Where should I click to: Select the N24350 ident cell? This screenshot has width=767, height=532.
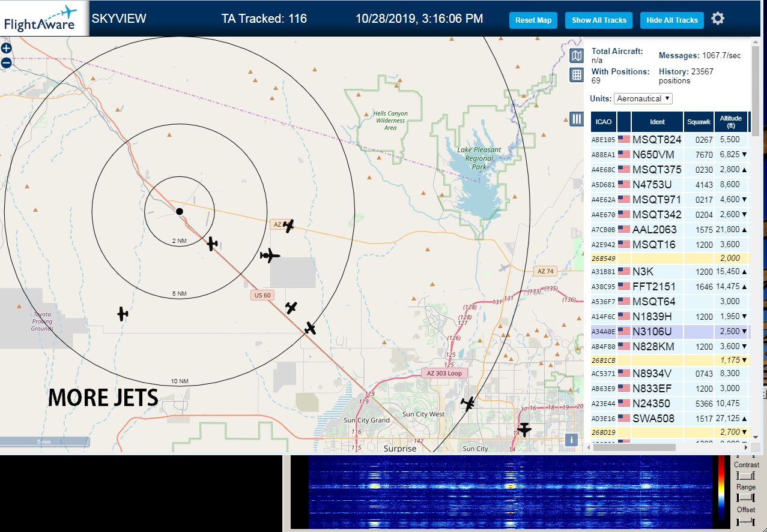657,404
